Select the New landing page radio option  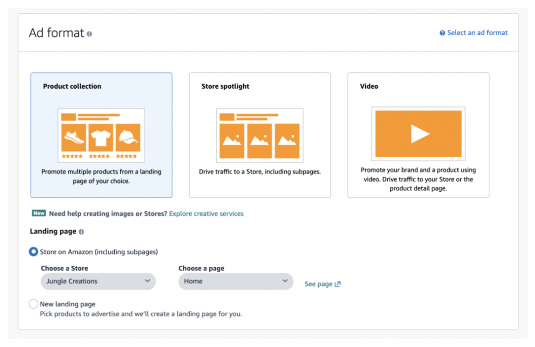34,304
